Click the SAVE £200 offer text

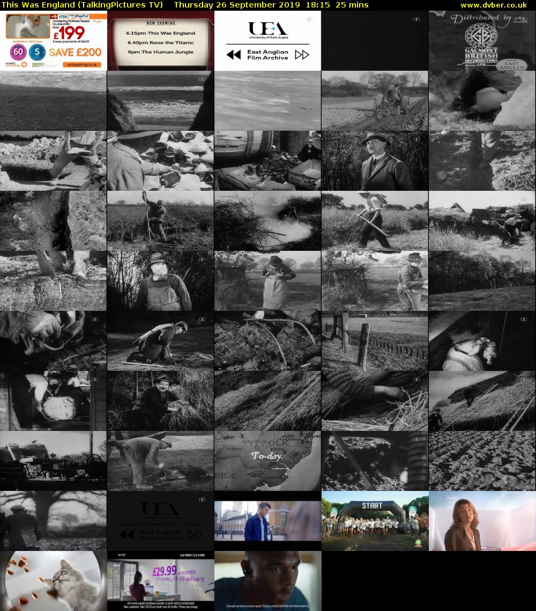75,53
